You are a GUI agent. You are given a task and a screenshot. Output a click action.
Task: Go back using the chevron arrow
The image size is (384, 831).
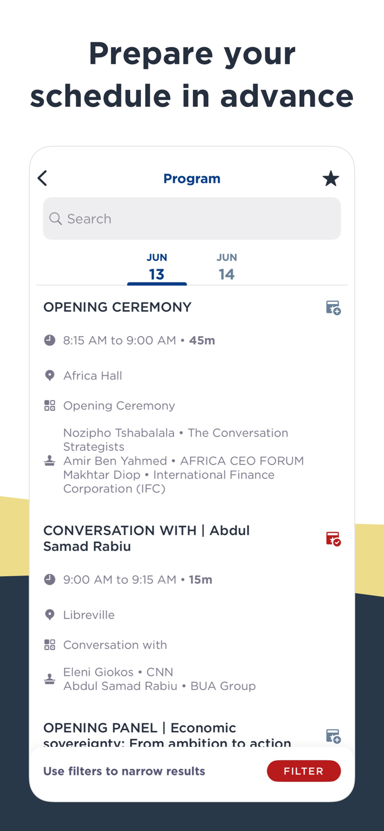pyautogui.click(x=42, y=178)
